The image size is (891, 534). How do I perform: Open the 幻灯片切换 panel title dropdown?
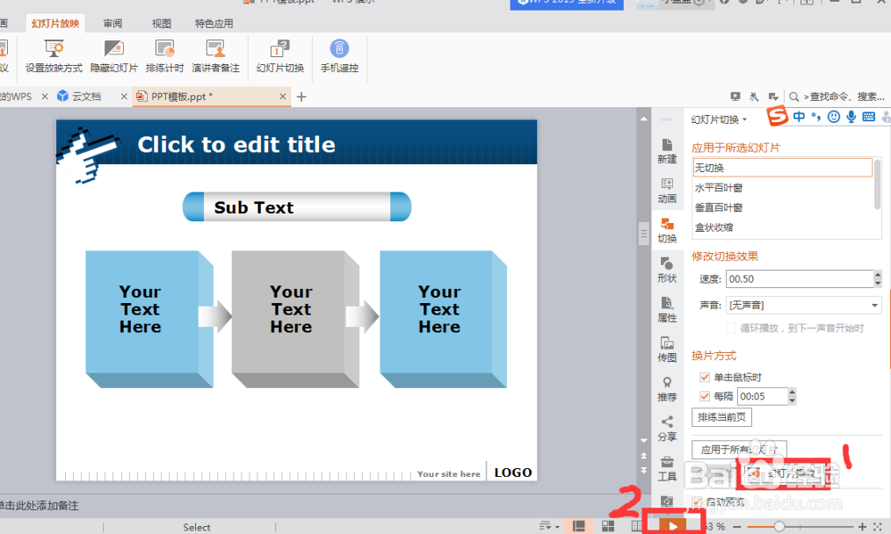click(719, 119)
